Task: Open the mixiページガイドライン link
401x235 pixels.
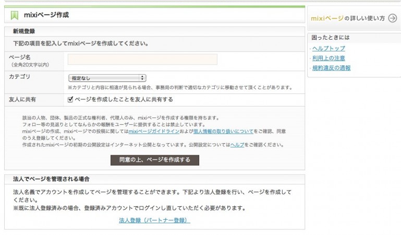Action: pyautogui.click(x=153, y=132)
